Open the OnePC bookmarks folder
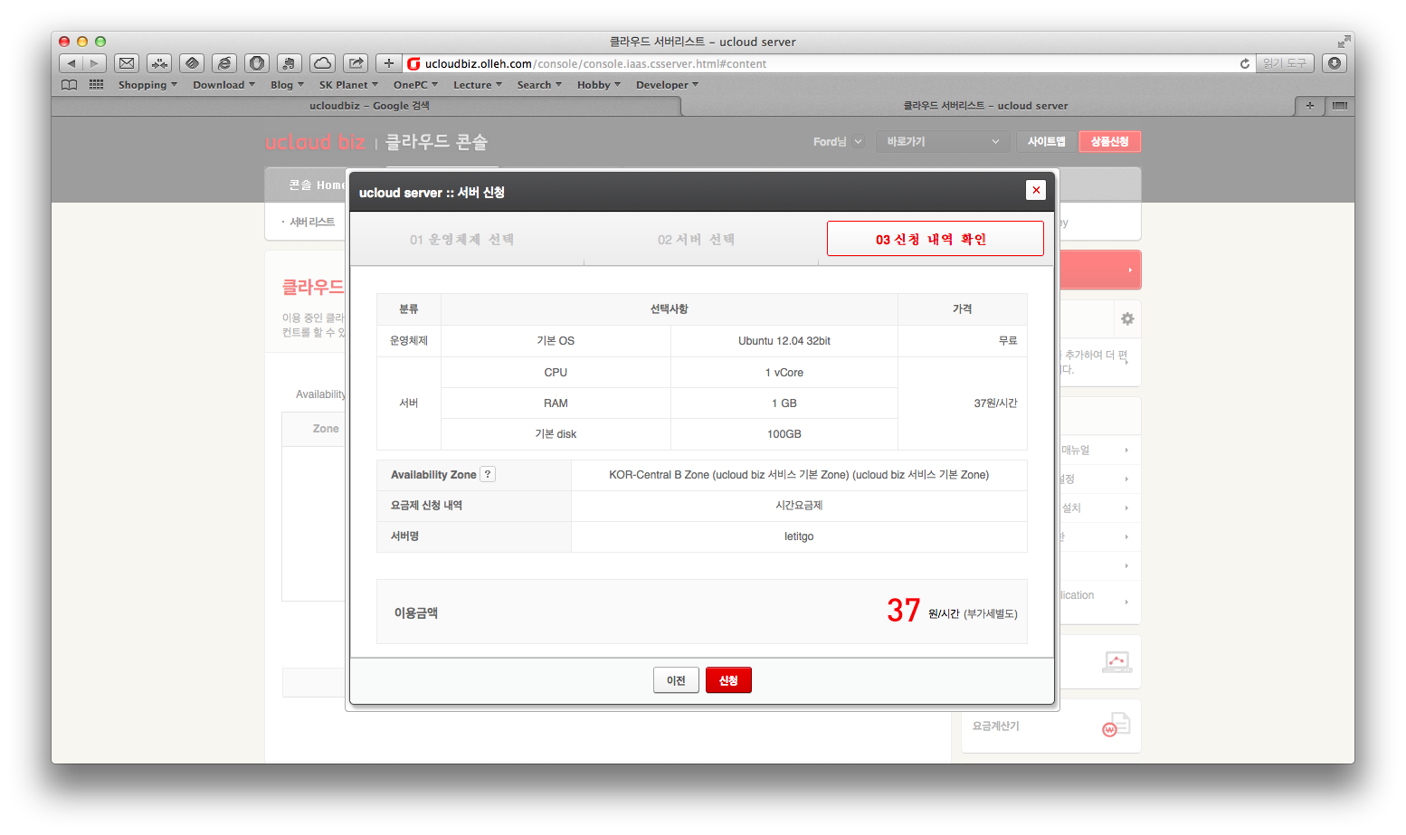The width and height of the screenshot is (1406, 835). point(415,85)
